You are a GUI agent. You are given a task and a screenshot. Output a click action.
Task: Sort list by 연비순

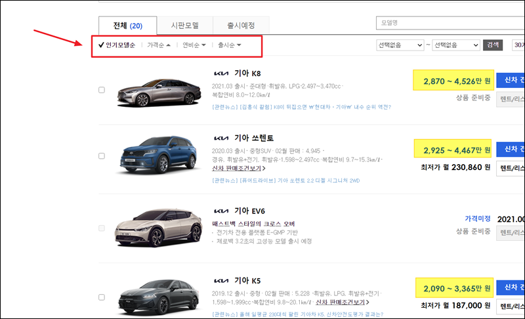click(194, 45)
